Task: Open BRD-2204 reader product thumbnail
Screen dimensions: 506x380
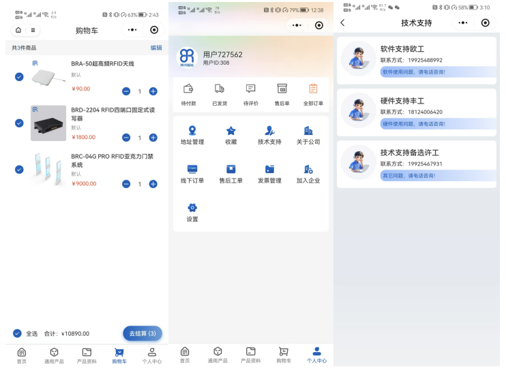Action: 48,123
